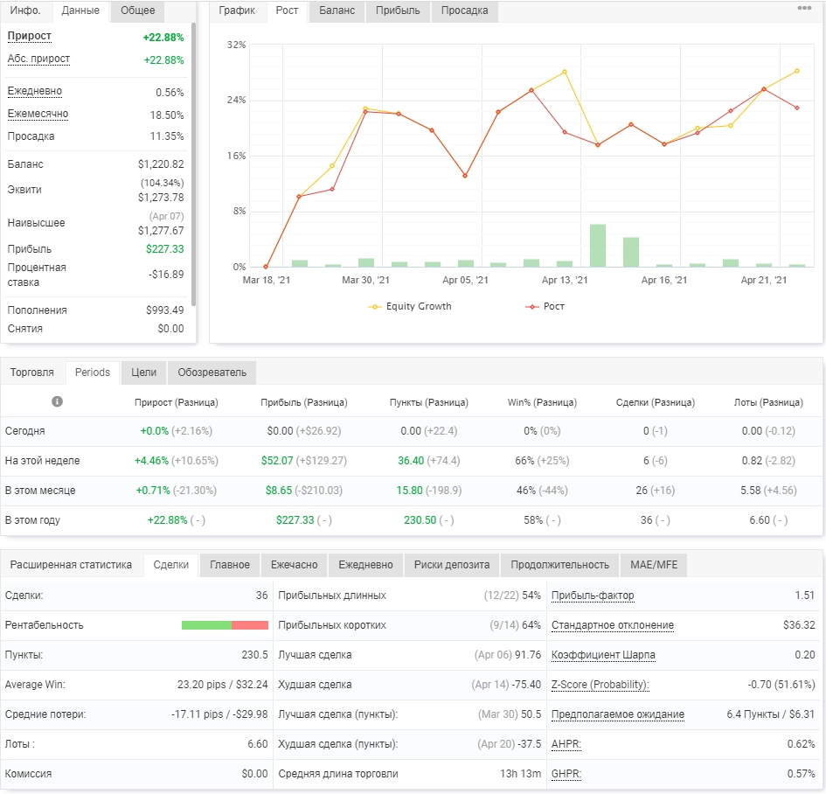826x794 pixels.
Task: Open the Баланс chart tab
Action: [x=337, y=10]
